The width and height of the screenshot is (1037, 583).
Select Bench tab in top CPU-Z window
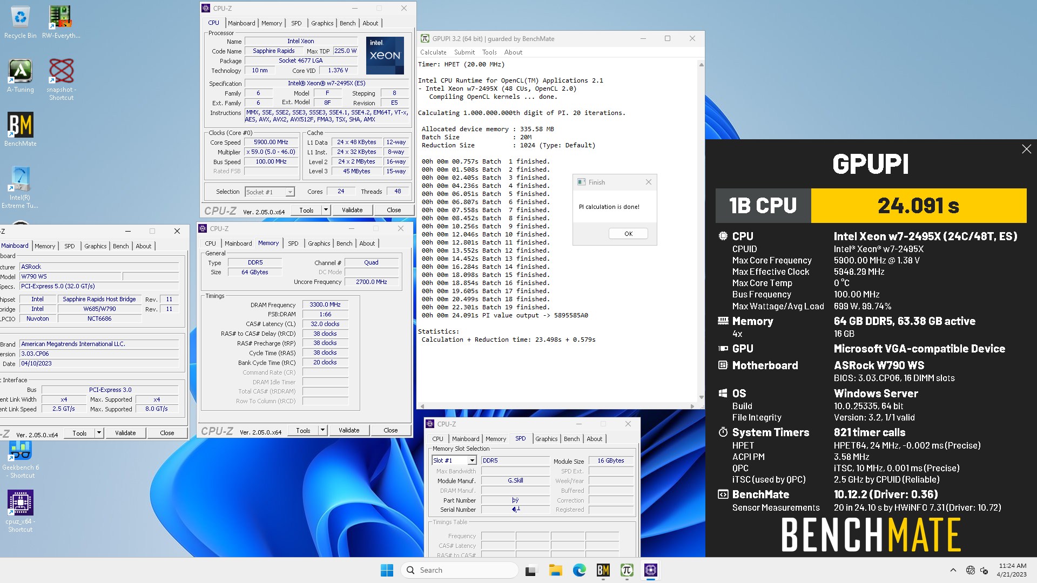[x=347, y=23]
